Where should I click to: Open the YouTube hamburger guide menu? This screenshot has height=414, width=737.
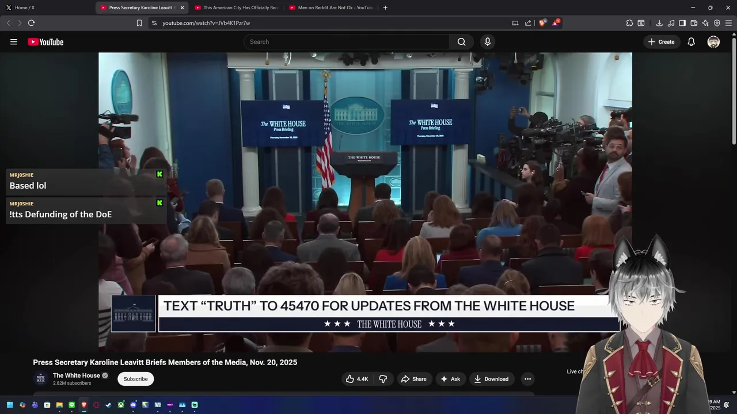[x=14, y=42]
